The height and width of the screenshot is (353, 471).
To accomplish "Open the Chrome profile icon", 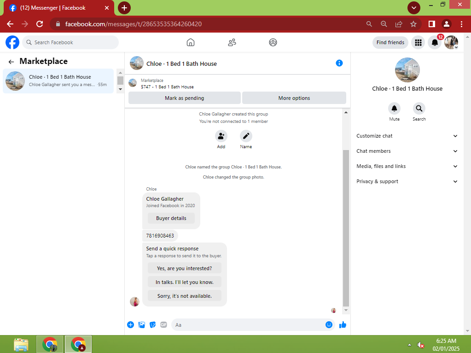I will [447, 24].
